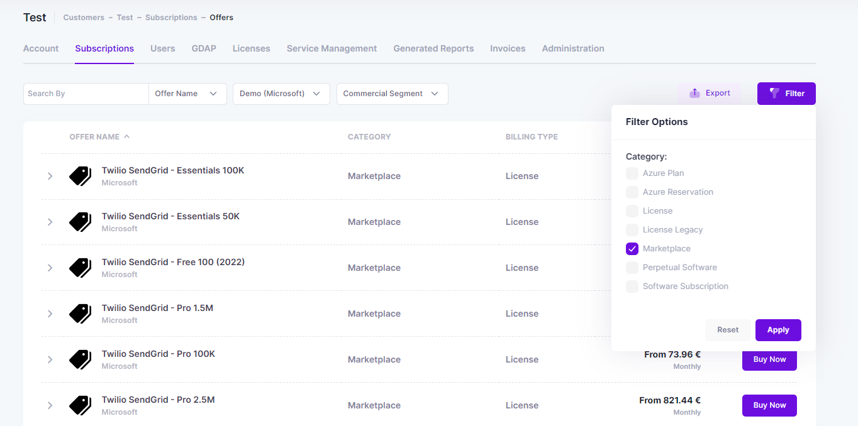Viewport: 858px width, 426px height.
Task: Click the From 821.44 € price
Action: point(670,400)
